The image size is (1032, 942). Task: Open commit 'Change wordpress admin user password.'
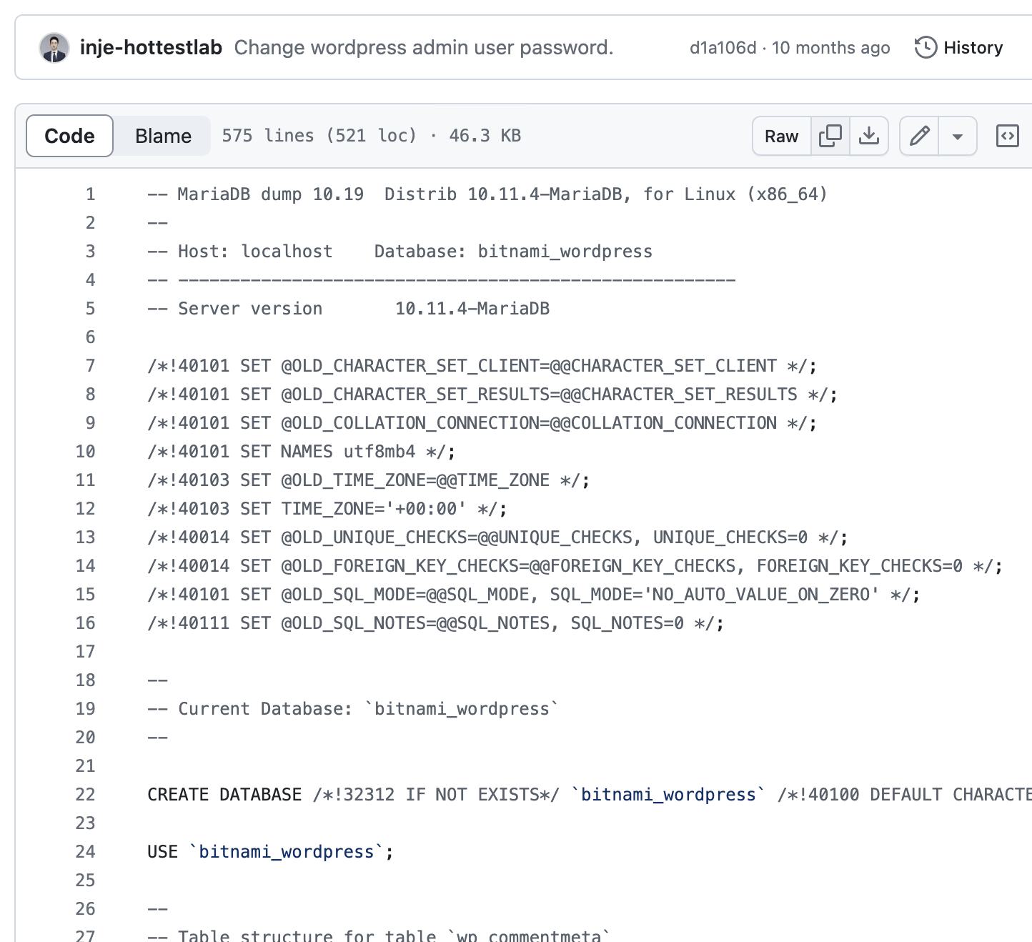(424, 48)
